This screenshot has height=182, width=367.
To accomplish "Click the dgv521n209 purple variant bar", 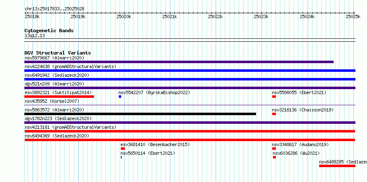I will 190,88.
